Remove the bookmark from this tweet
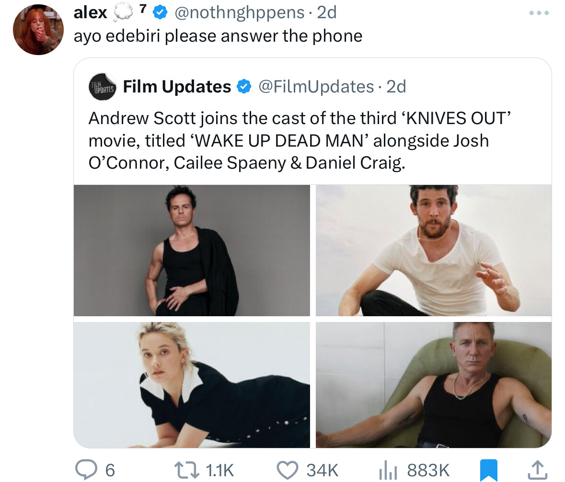 point(489,470)
